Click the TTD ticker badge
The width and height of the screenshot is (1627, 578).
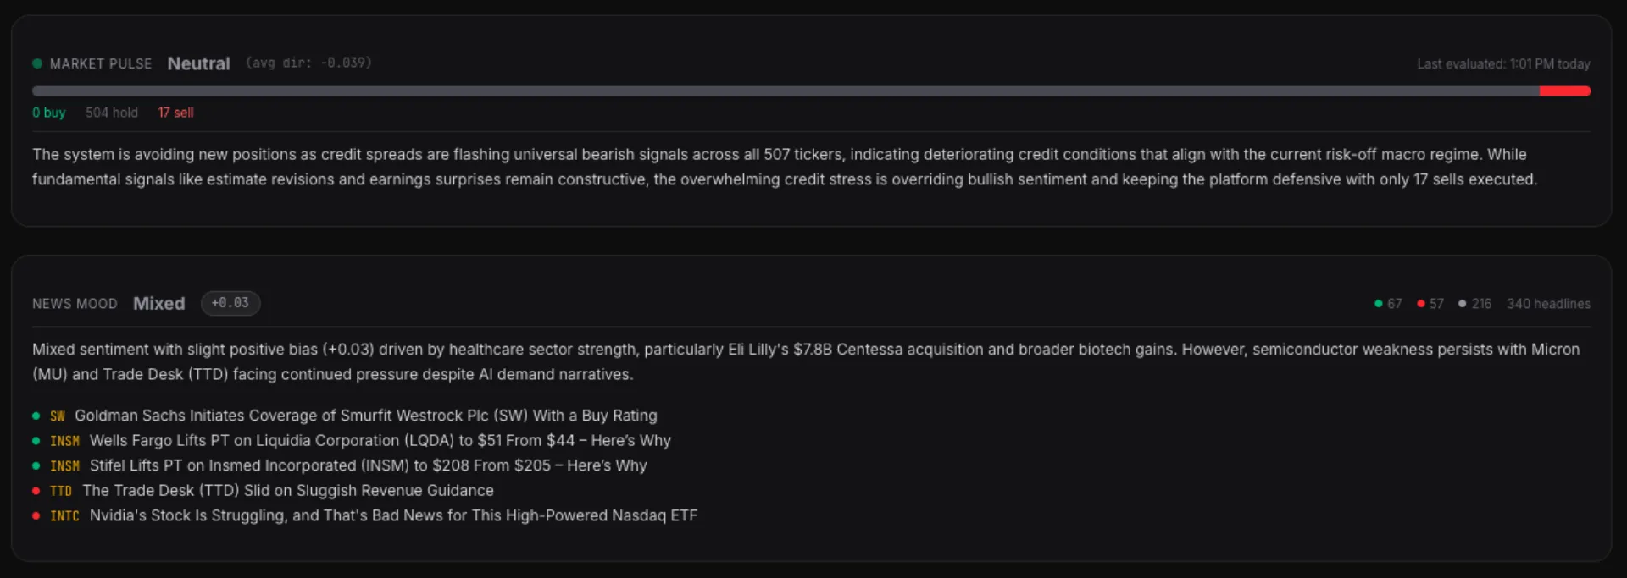62,491
